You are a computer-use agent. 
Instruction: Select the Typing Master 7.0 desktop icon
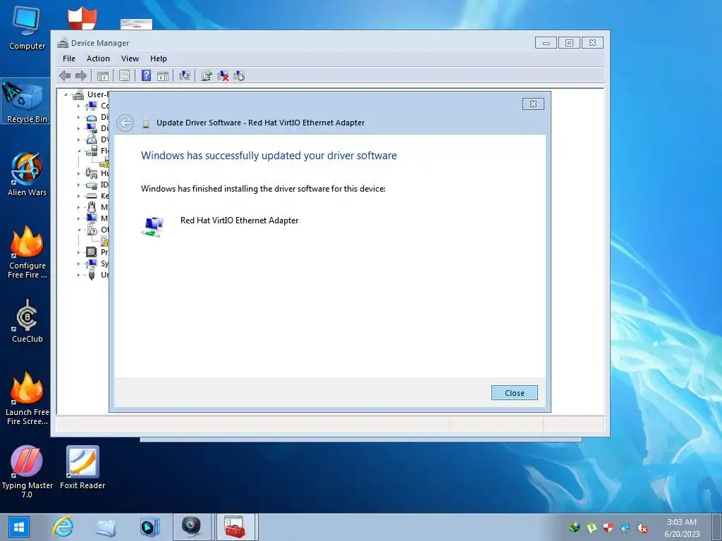(27, 471)
